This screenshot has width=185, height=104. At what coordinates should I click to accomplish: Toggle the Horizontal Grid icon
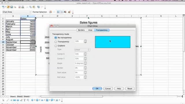[x=58, y=12]
